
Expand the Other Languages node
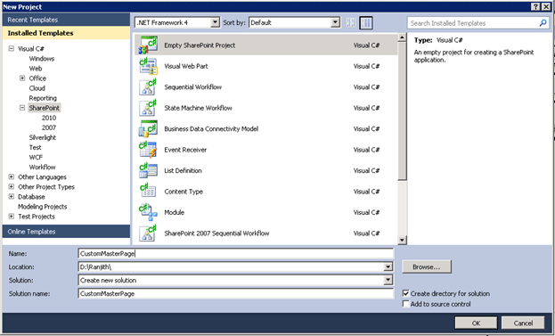[12, 176]
